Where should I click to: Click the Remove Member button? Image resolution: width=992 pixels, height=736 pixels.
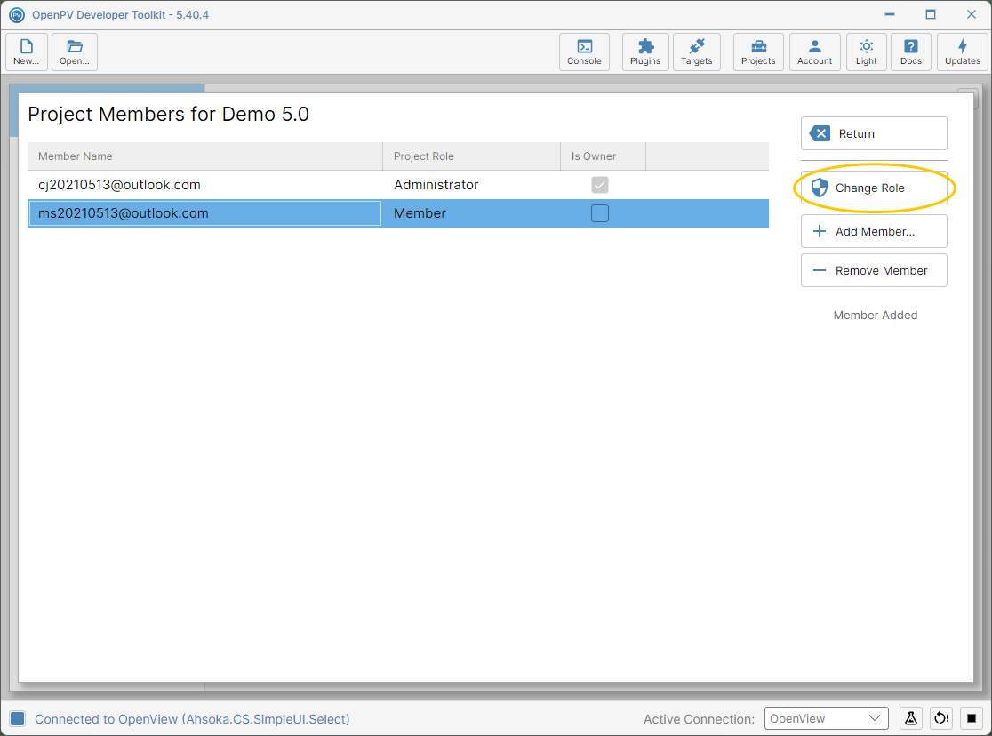point(874,270)
